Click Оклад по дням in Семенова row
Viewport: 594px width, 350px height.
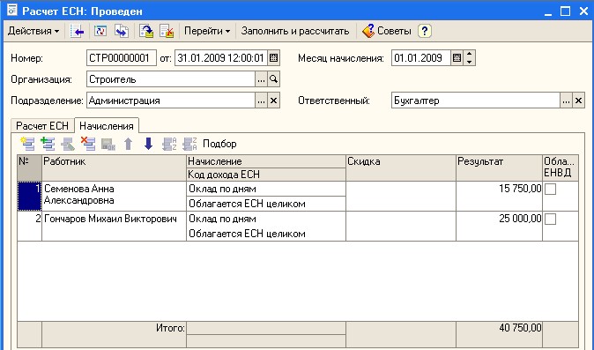pos(266,189)
